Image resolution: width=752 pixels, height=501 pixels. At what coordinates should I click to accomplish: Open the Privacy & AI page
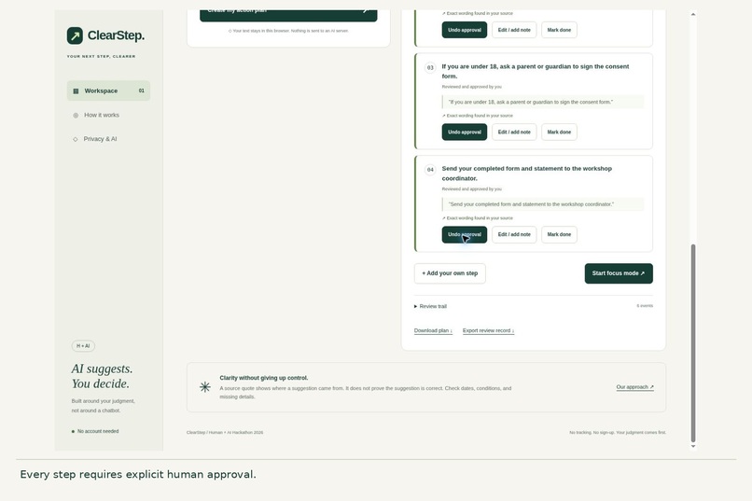click(108, 139)
